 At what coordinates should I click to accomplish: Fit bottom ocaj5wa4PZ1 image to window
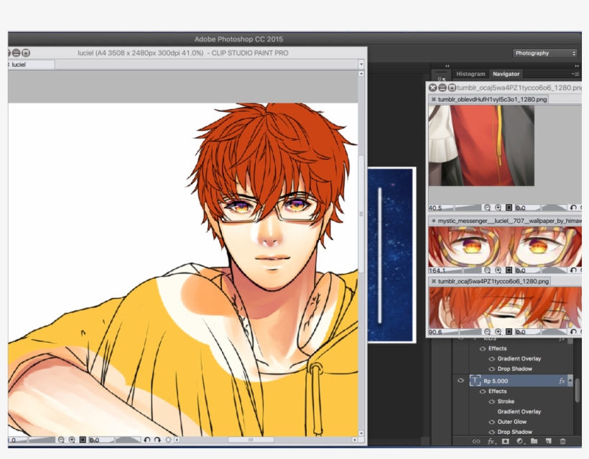point(509,332)
